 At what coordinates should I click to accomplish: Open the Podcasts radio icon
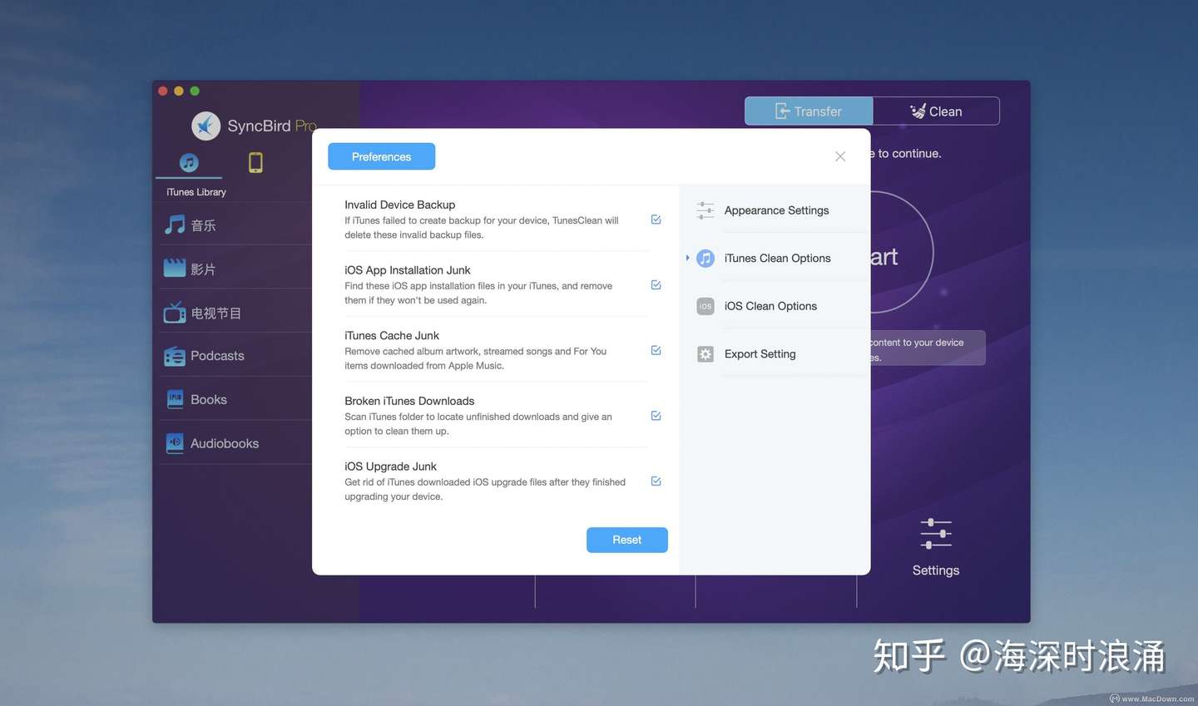[x=175, y=356]
